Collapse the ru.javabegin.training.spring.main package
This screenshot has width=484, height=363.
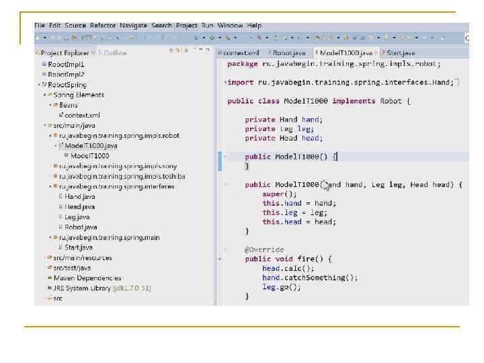(50, 237)
